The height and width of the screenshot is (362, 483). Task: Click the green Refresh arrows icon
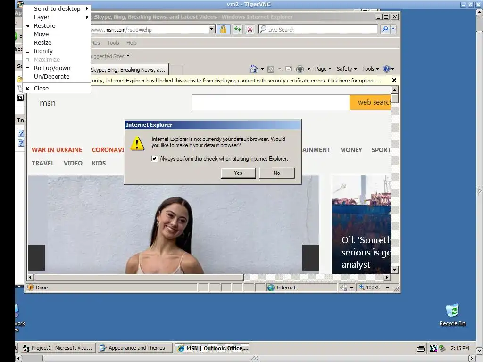point(238,30)
